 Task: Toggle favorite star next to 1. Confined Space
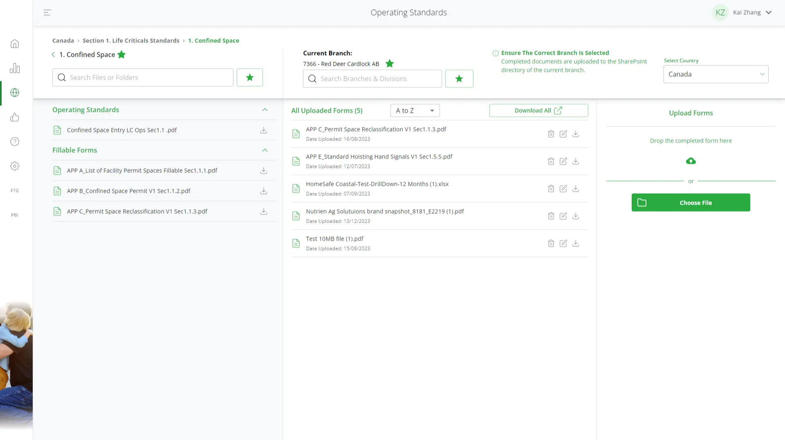[x=121, y=55]
